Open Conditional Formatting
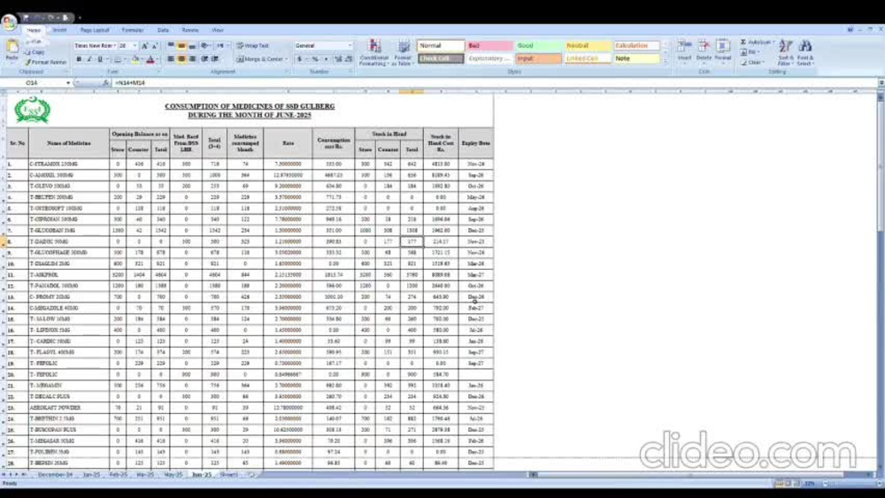The height and width of the screenshot is (498, 885). coord(374,53)
